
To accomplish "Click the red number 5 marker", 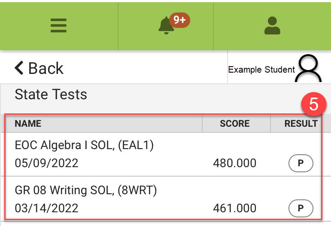I will click(x=314, y=104).
